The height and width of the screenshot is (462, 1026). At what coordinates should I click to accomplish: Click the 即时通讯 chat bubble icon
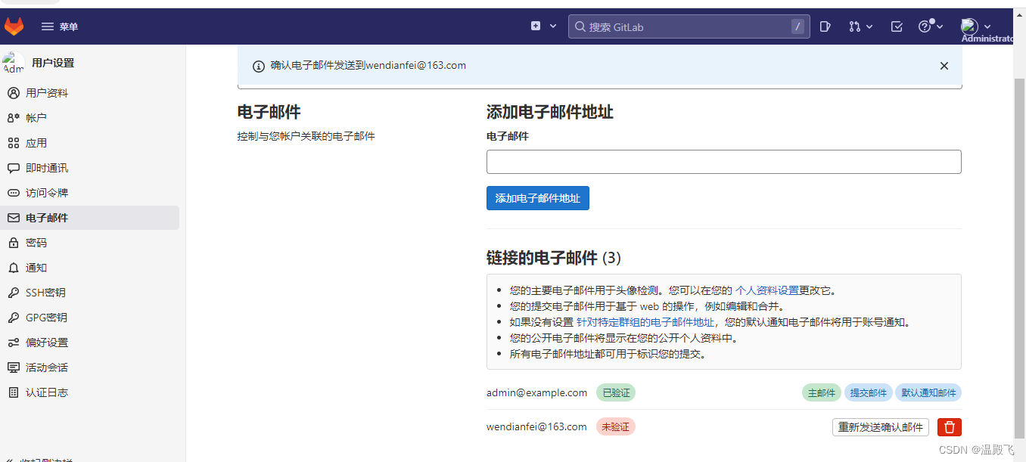(x=13, y=168)
